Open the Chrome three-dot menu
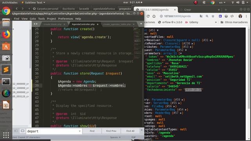The height and width of the screenshot is (141, 251). (x=246, y=16)
